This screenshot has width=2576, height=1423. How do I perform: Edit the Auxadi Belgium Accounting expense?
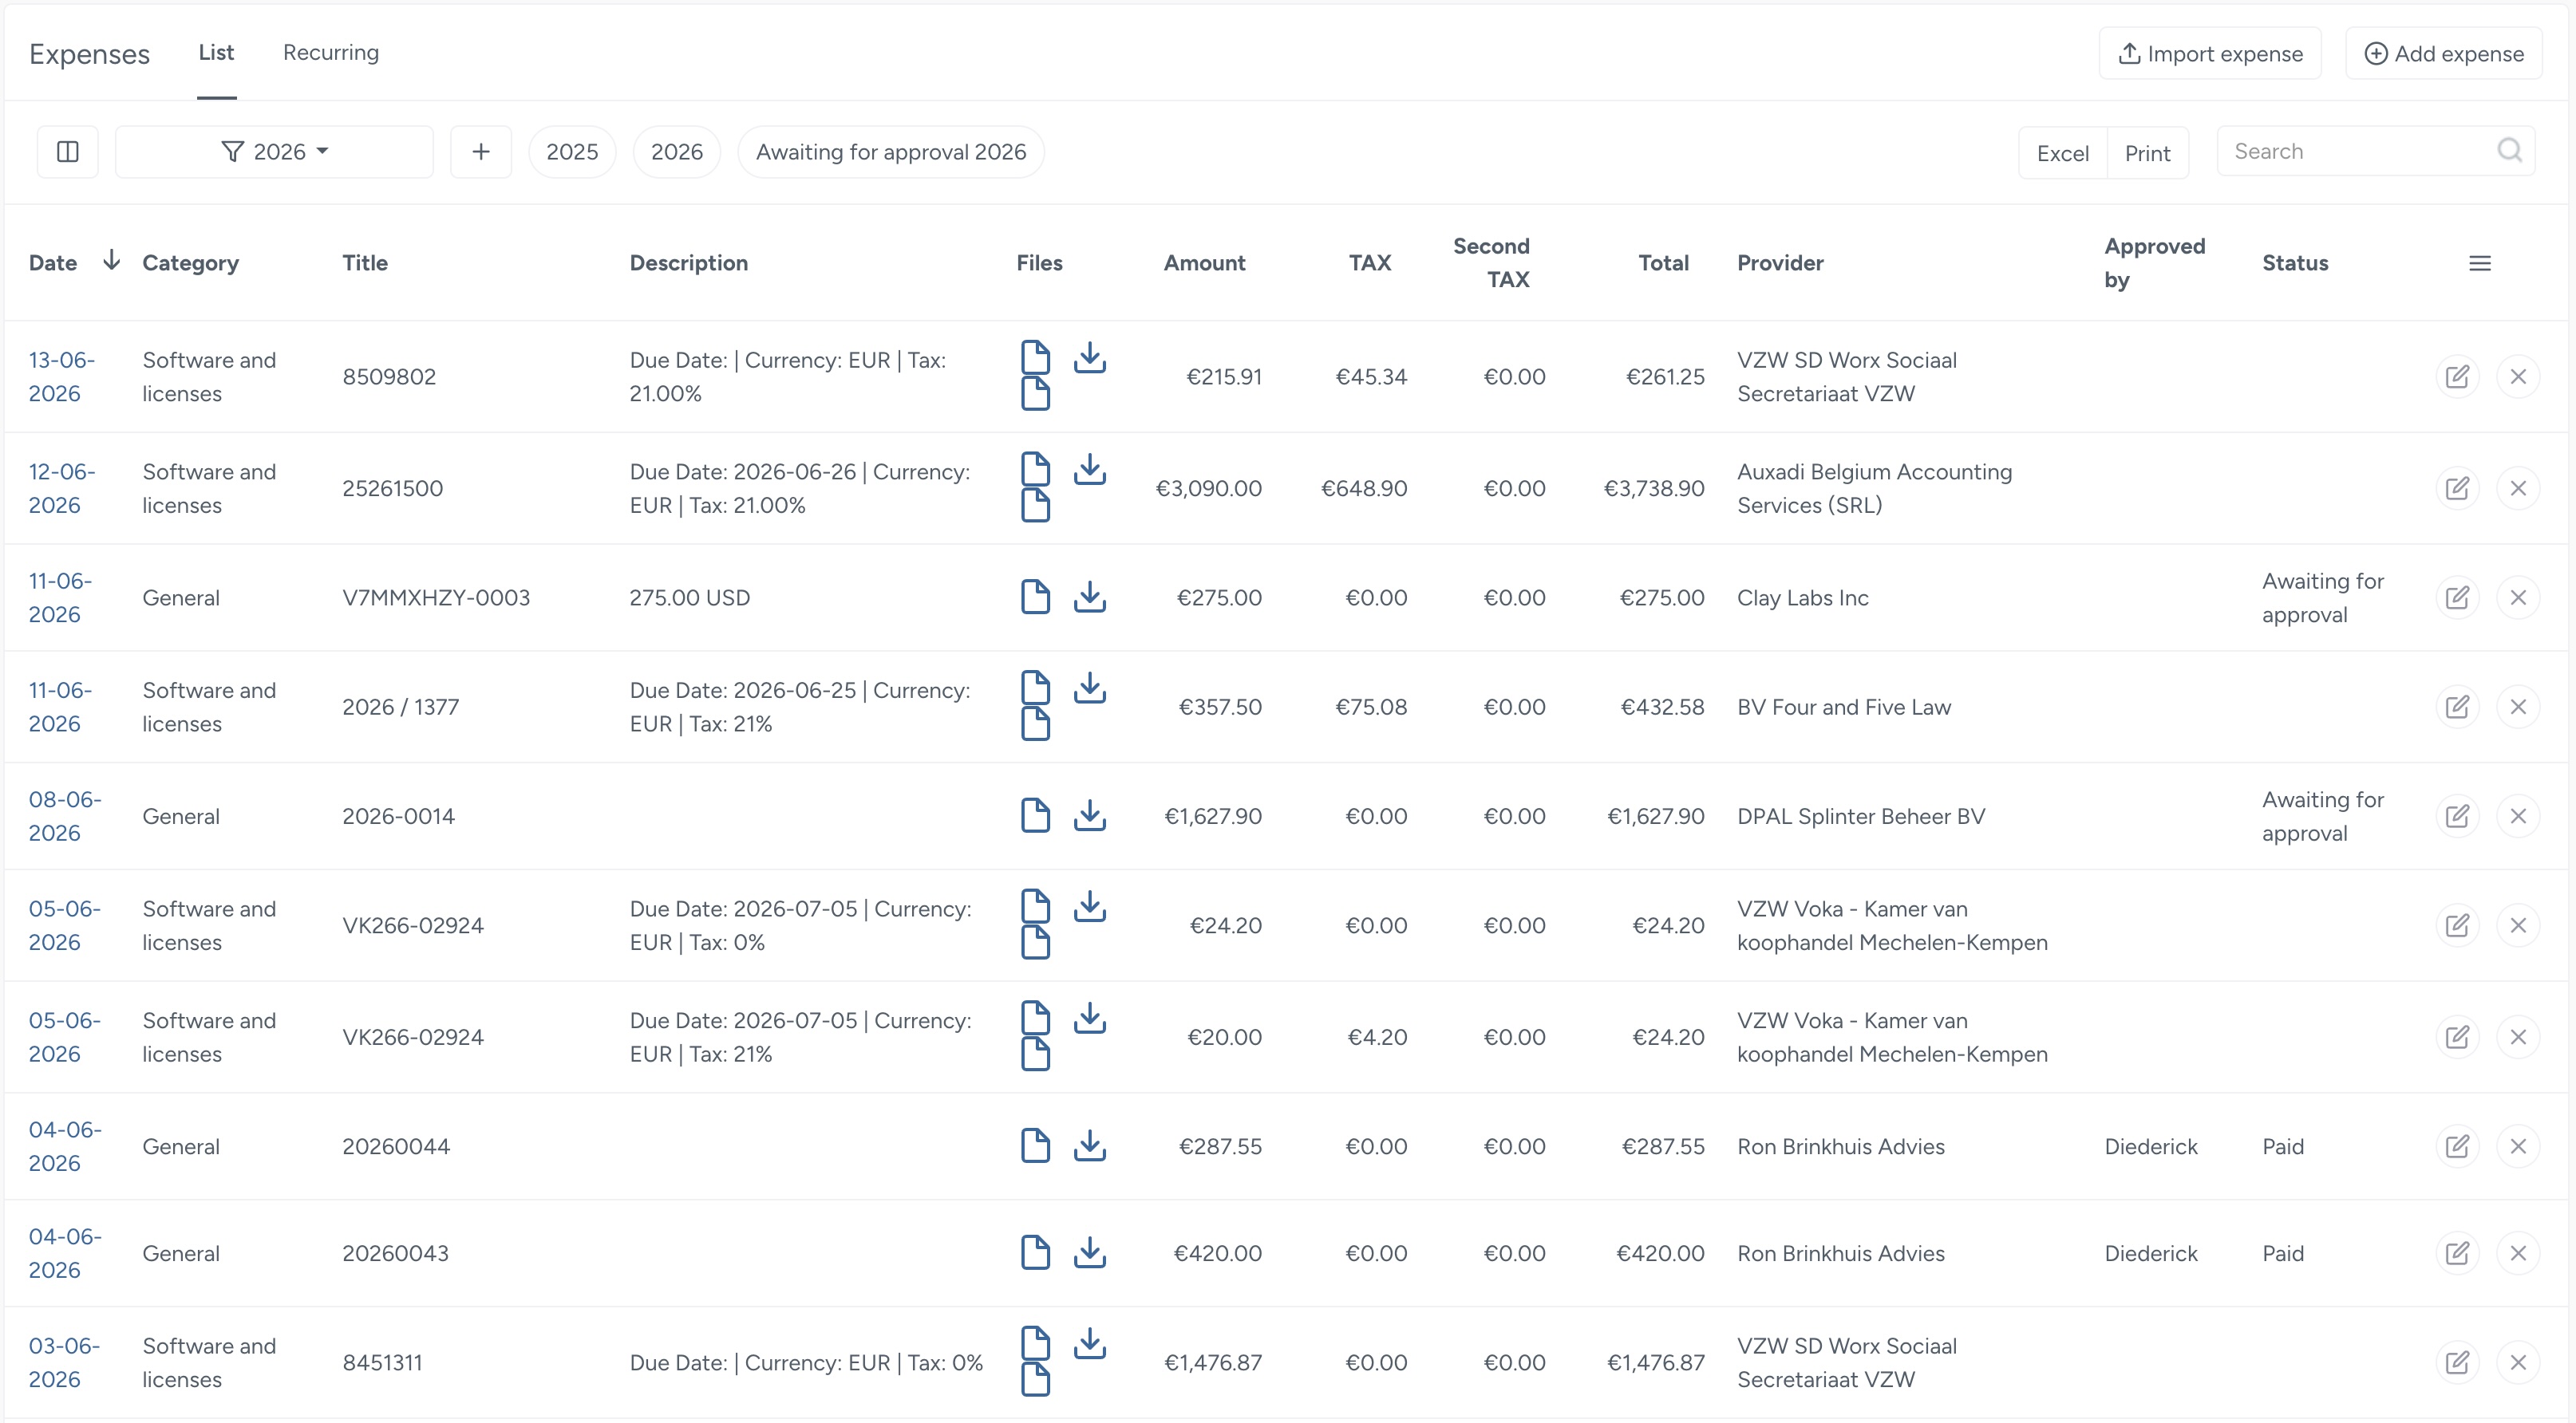click(x=2457, y=489)
